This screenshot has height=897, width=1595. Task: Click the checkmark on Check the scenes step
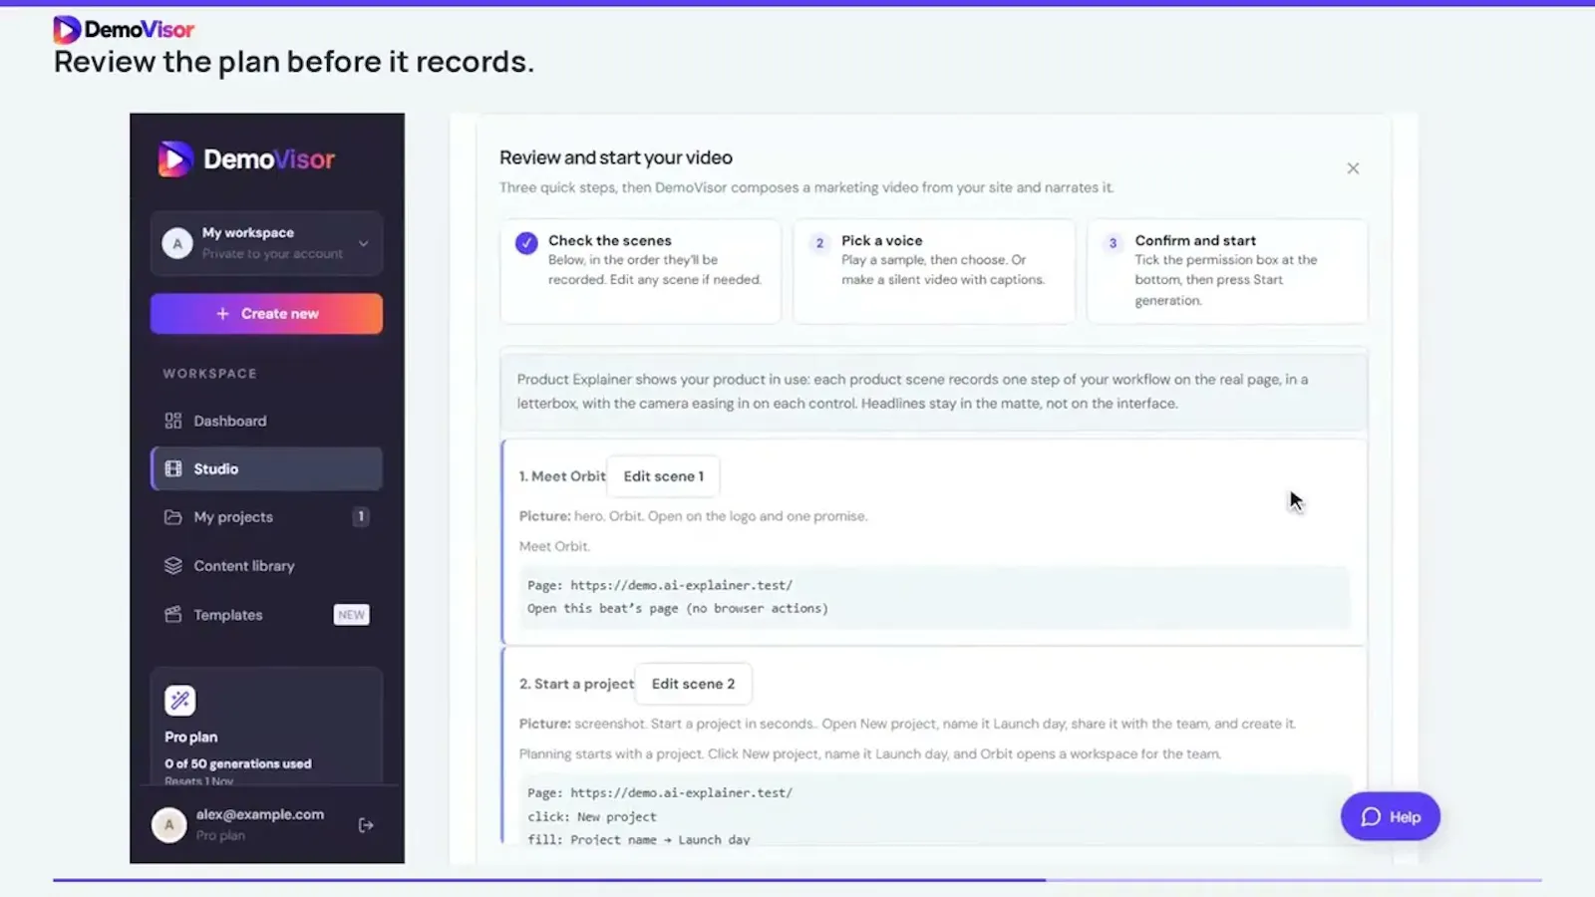(x=526, y=242)
